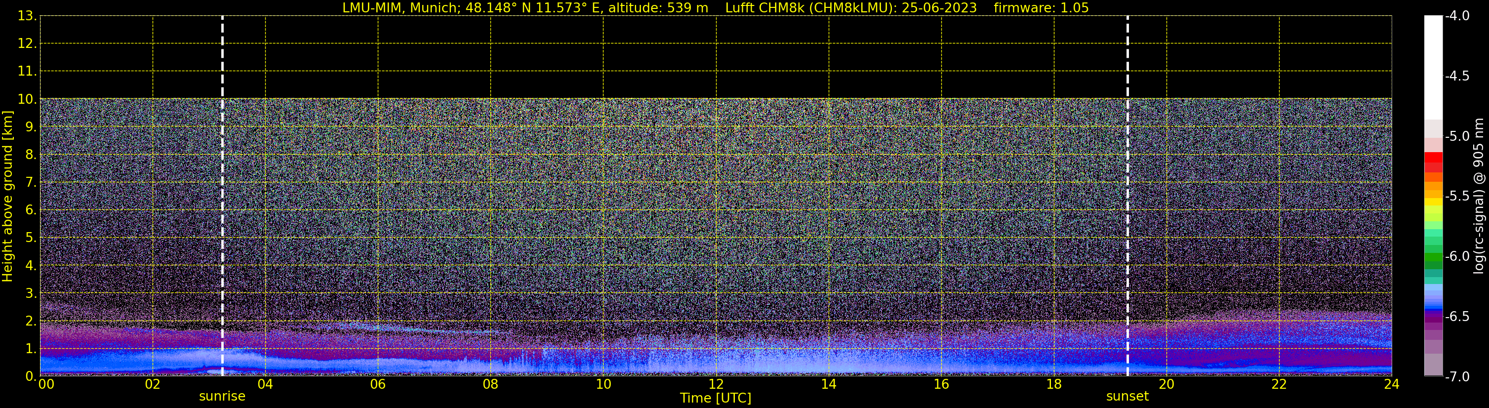Viewport: 1489px width, 408px height.
Task: Click the time axis tick label 12
Action: pos(716,384)
